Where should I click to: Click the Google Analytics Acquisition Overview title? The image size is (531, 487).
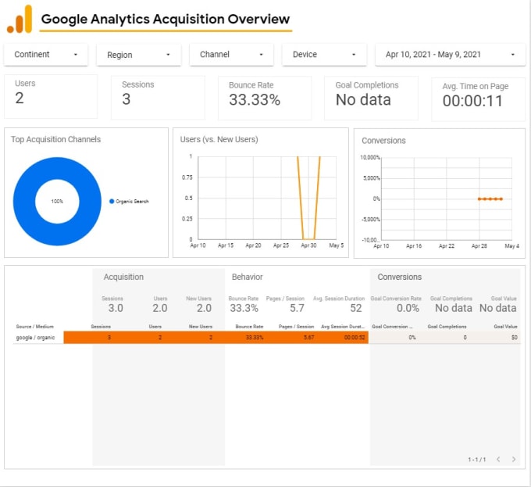coord(166,19)
